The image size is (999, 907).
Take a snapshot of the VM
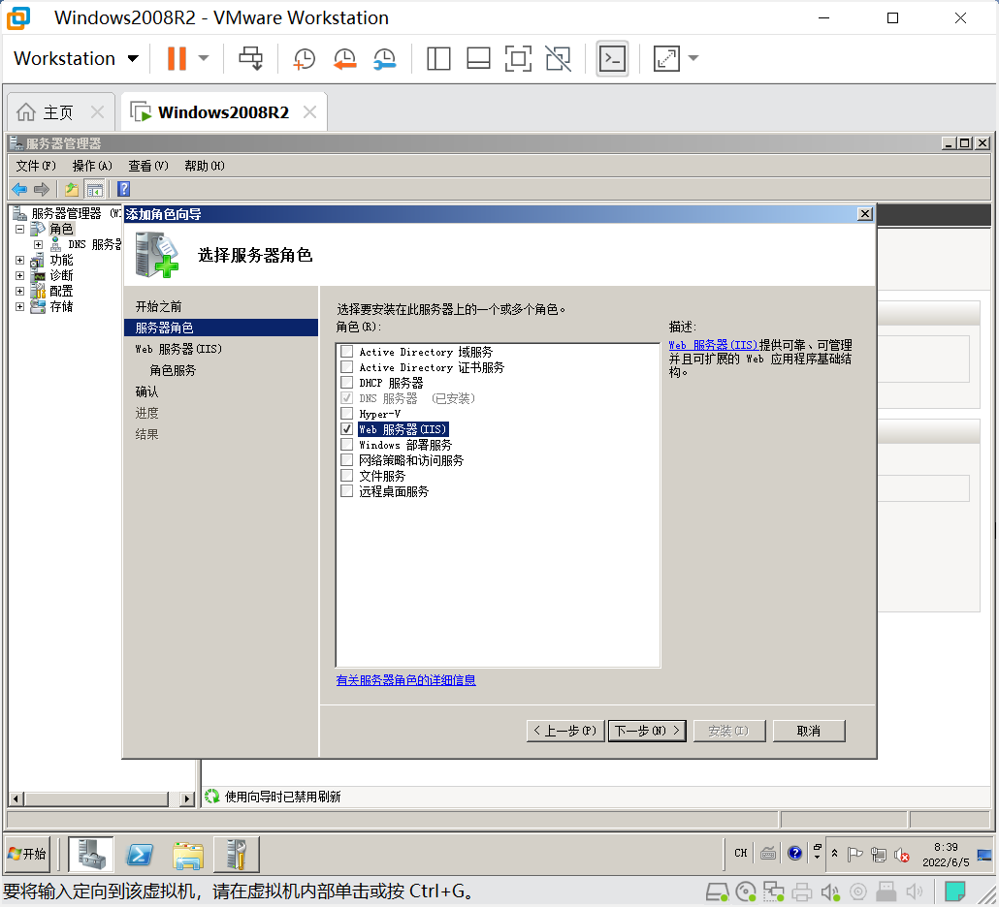304,58
